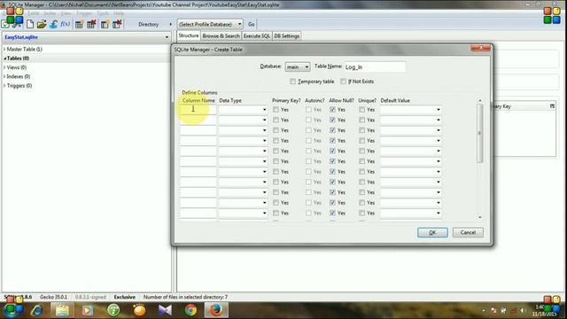Uncheck Allow Null in the first column row
Viewport: 567px width, 319px height.
click(x=333, y=109)
